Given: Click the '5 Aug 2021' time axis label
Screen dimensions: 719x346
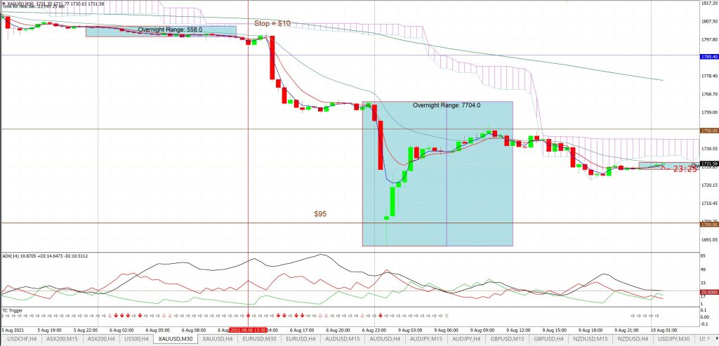Looking at the screenshot, I should click(11, 330).
